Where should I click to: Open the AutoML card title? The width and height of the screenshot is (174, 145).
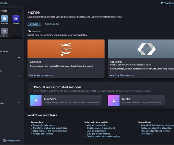pos(126,99)
